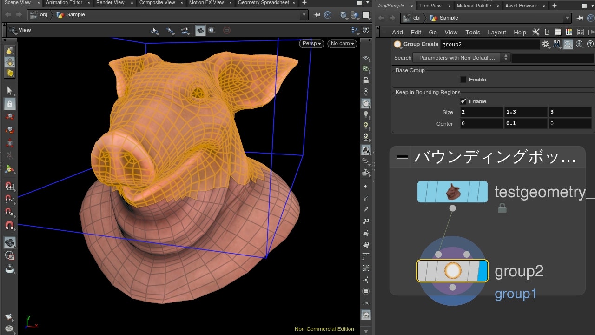595x335 pixels.
Task: Click the color palette grid icon in network toolbar
Action: [x=569, y=32]
